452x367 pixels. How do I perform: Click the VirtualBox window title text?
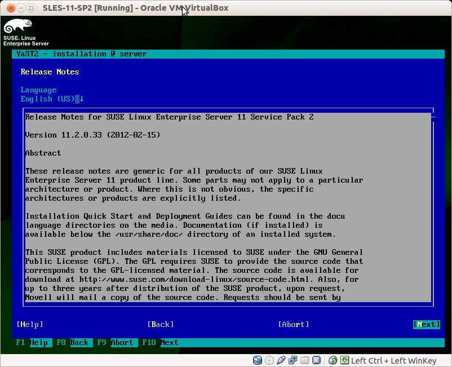coord(135,8)
